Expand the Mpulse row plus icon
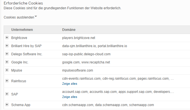Image resolution: width=190 pixels, height=110 pixels. 7,70
